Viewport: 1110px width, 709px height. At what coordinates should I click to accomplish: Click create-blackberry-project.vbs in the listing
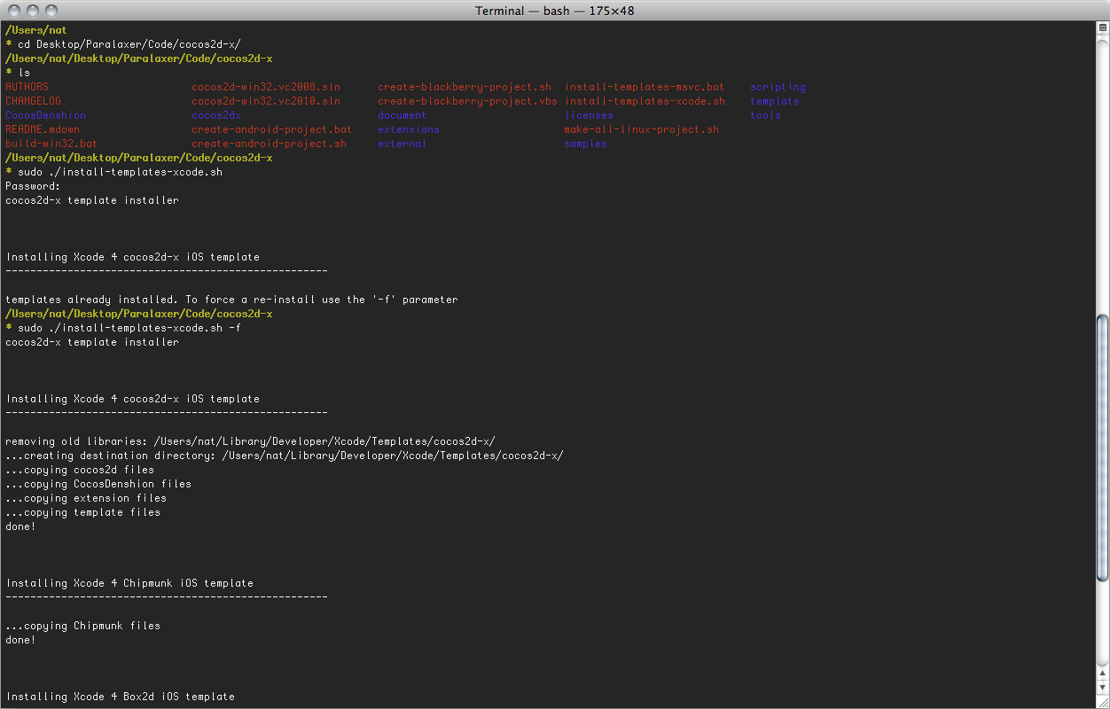point(468,101)
